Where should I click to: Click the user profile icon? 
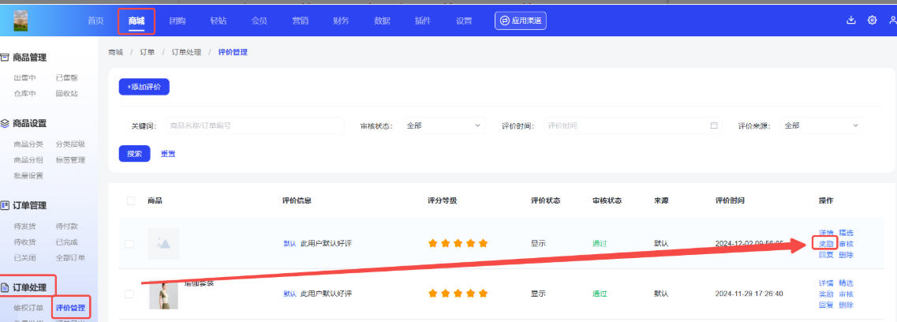[x=891, y=21]
